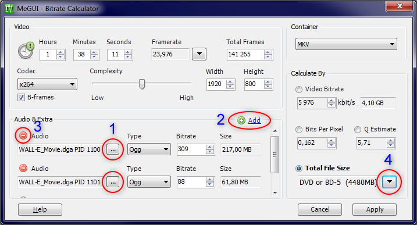
Task: Click the Hours spinner arrows
Action: pyautogui.click(x=60, y=55)
